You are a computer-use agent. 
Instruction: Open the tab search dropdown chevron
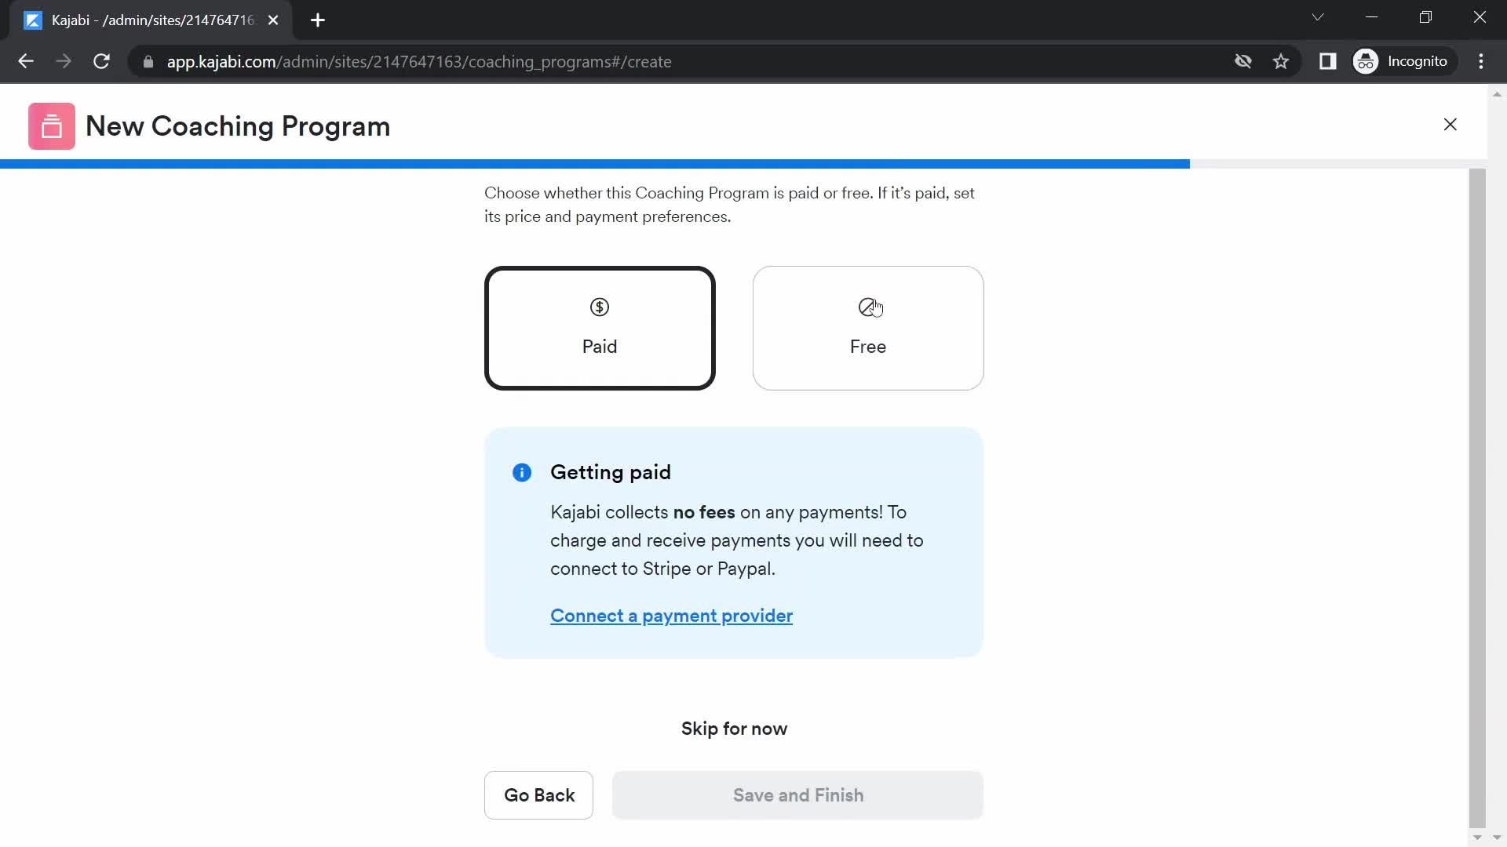coord(1318,17)
